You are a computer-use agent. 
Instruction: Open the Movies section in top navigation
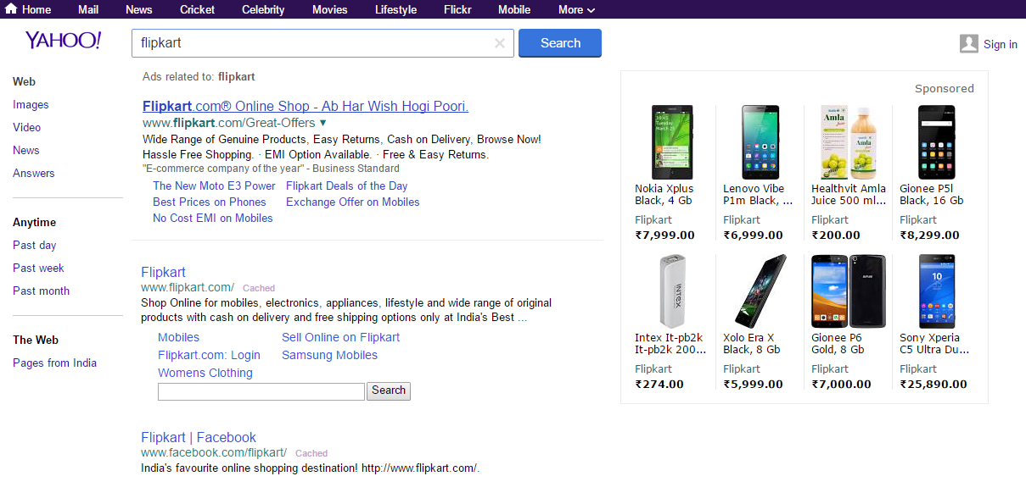[x=329, y=9]
